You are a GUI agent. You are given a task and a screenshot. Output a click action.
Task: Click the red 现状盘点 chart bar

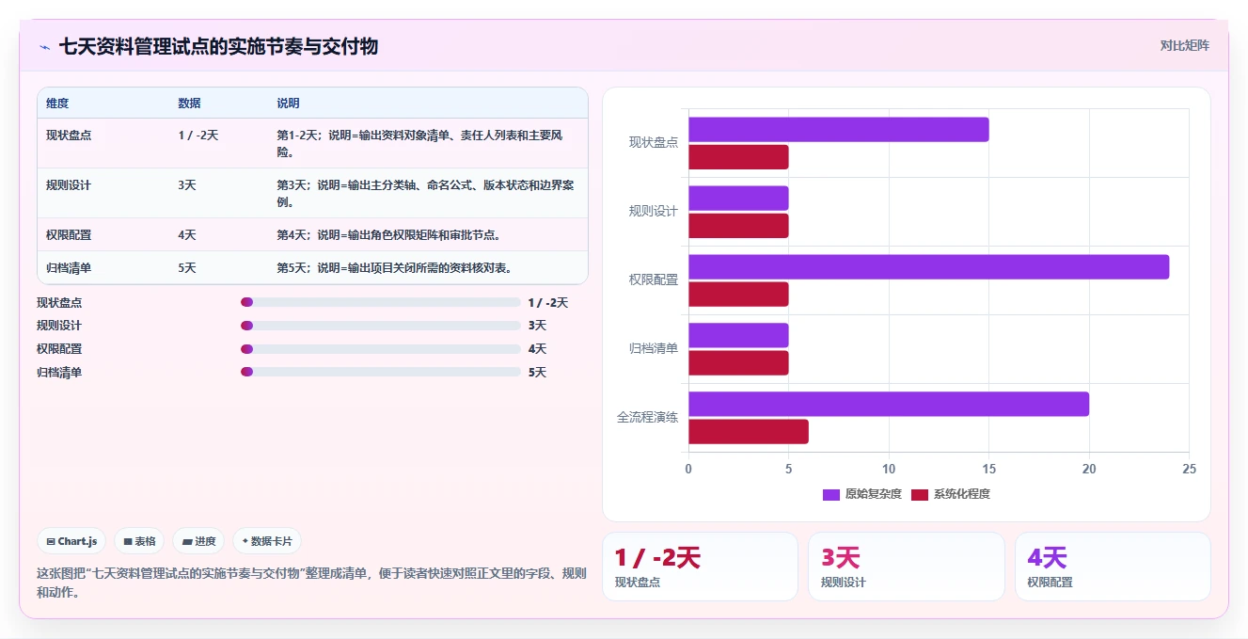(738, 157)
